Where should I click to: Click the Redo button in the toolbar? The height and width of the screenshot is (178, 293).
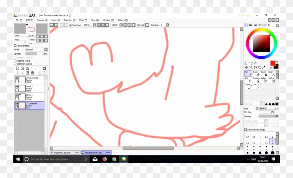click(56, 25)
